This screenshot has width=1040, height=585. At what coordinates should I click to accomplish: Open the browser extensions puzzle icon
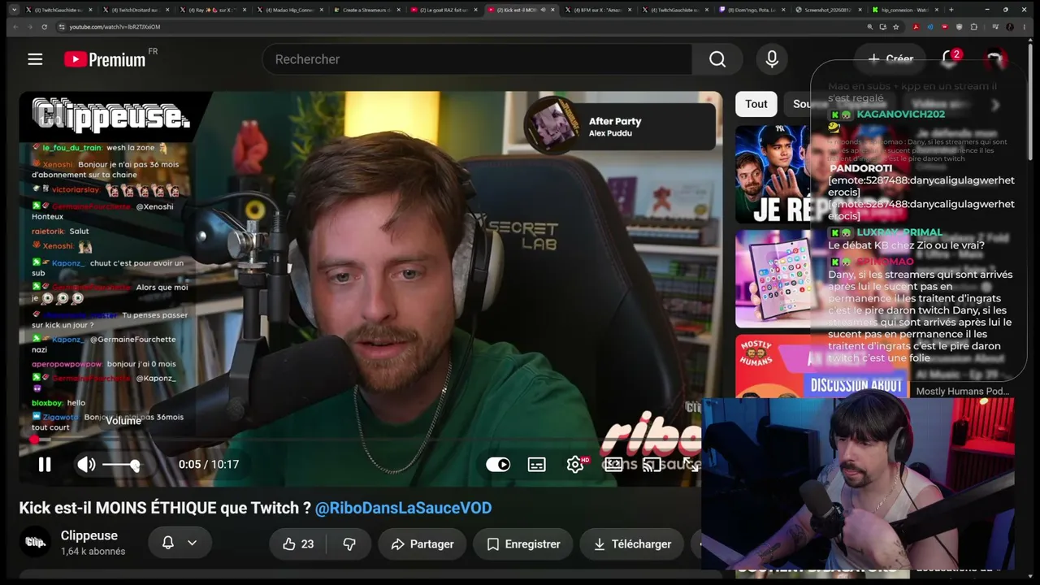(x=974, y=27)
